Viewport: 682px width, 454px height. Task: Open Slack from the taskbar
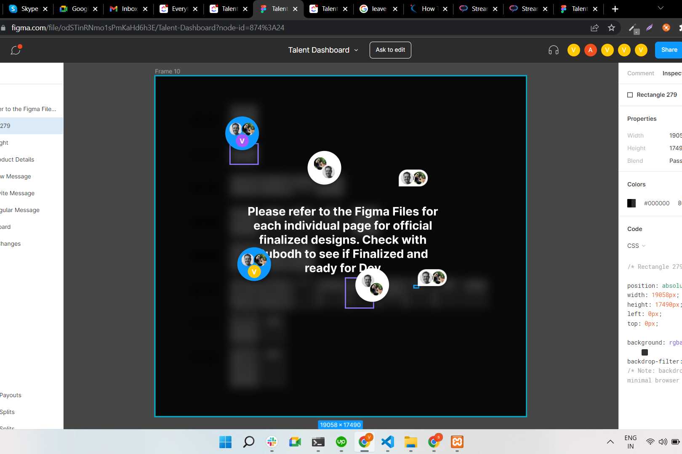pyautogui.click(x=272, y=442)
